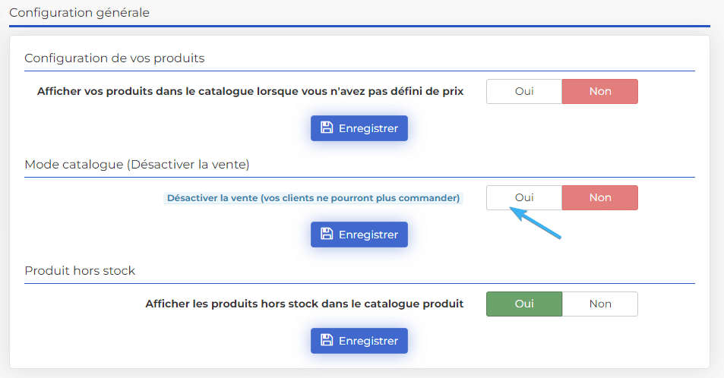Select the red Non for products without price
The width and height of the screenshot is (724, 378).
click(x=600, y=91)
